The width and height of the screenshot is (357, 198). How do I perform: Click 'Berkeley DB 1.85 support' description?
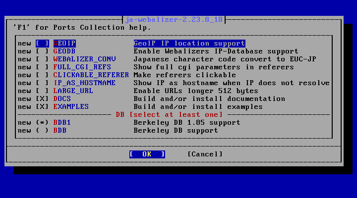pos(187,123)
